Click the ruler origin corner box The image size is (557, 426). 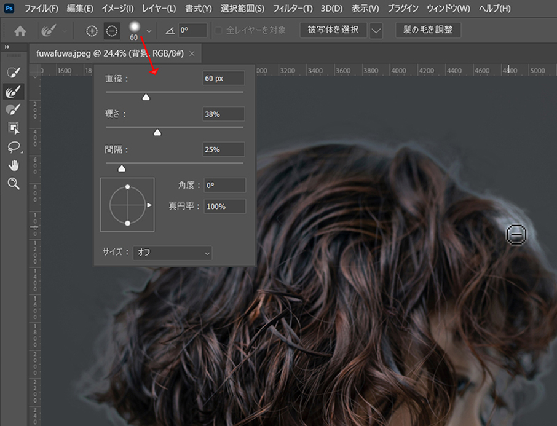[x=35, y=70]
